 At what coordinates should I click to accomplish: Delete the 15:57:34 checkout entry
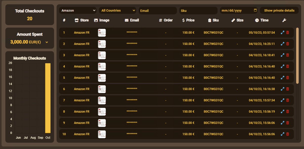click(x=288, y=100)
